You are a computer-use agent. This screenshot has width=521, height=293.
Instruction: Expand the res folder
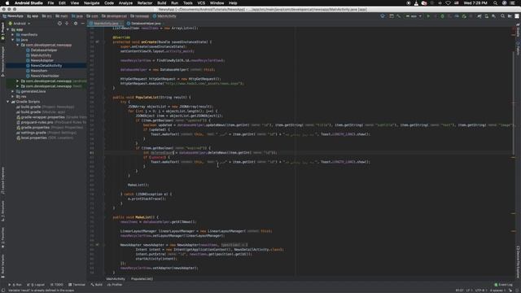click(13, 96)
